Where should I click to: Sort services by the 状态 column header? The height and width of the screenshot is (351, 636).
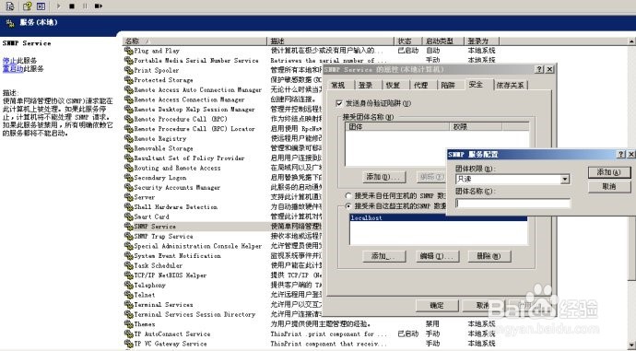point(408,41)
